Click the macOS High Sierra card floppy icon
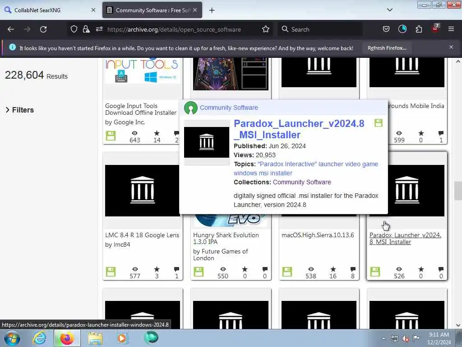 287,272
